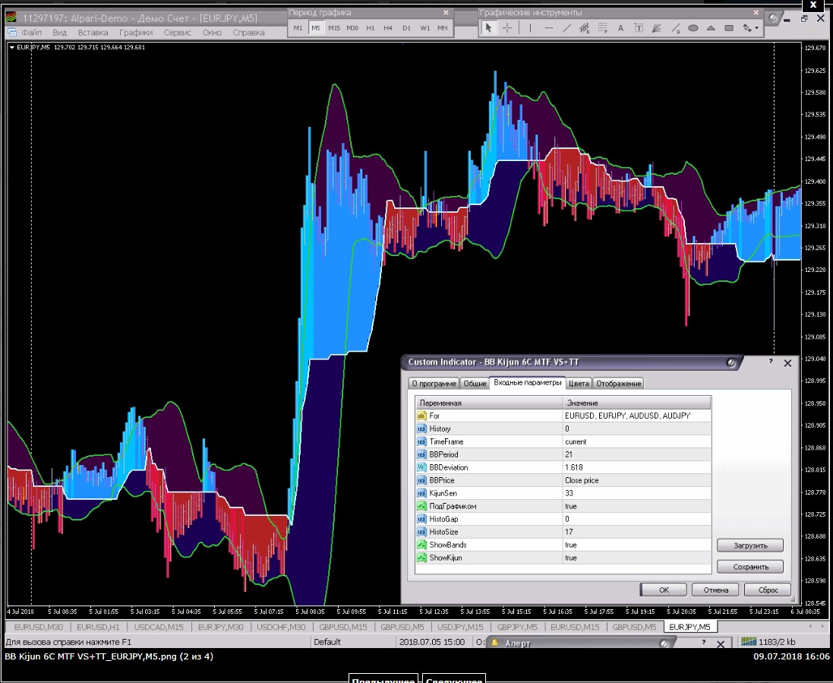Screen dimensions: 833x683
Task: Switch chart to M15 timeframe
Action: pyautogui.click(x=334, y=28)
